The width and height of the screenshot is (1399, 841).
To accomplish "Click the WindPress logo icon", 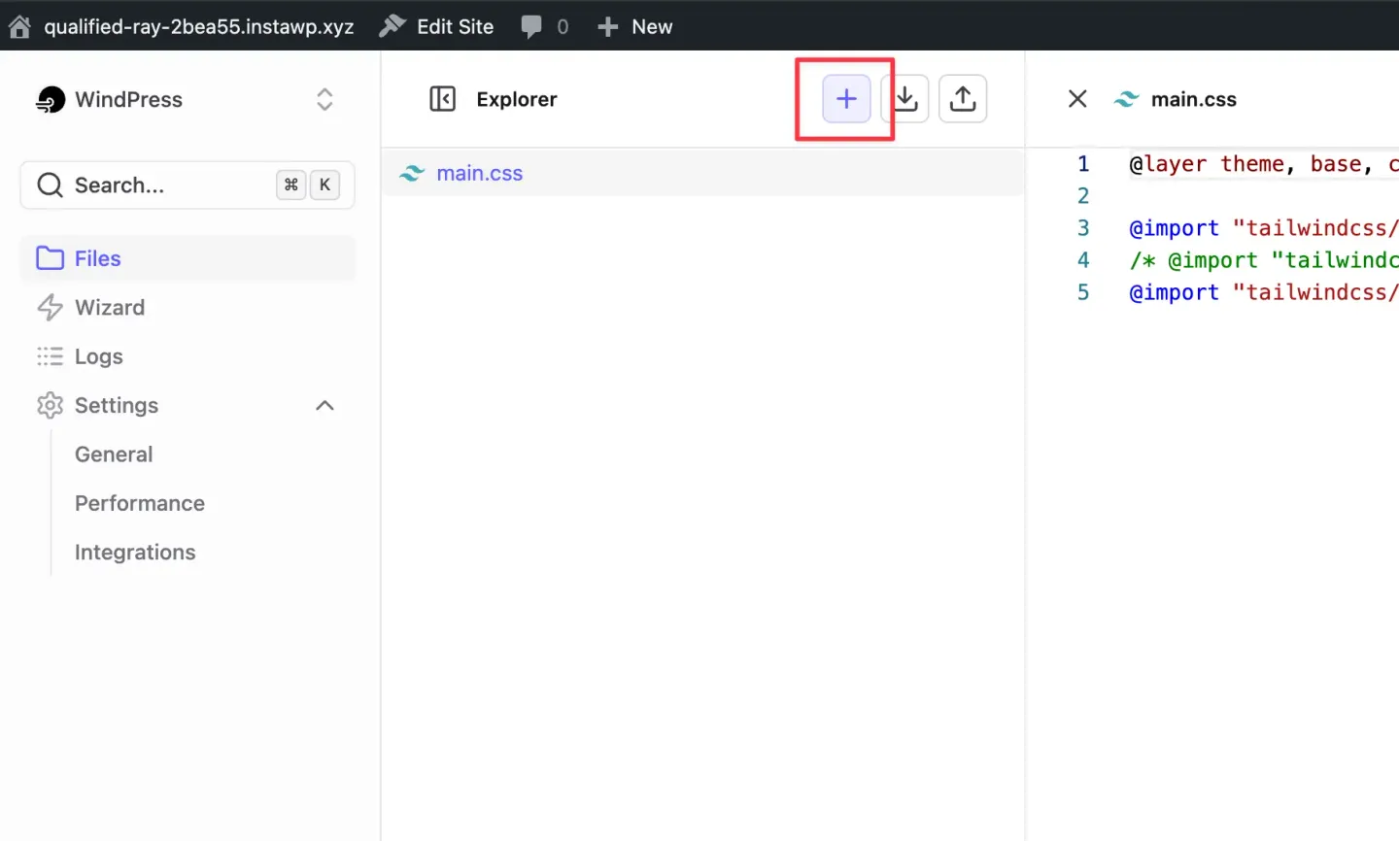I will pyautogui.click(x=50, y=99).
